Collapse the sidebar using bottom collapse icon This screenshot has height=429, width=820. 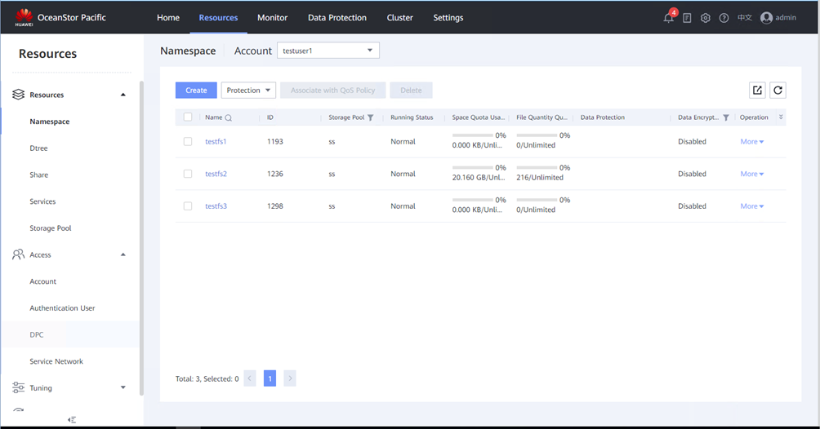pyautogui.click(x=72, y=419)
